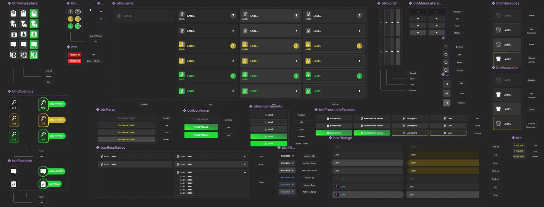This screenshot has height=207, width=544.
Task: Click disabled download Label button in btnEncerramento
Action: click(x=269, y=115)
